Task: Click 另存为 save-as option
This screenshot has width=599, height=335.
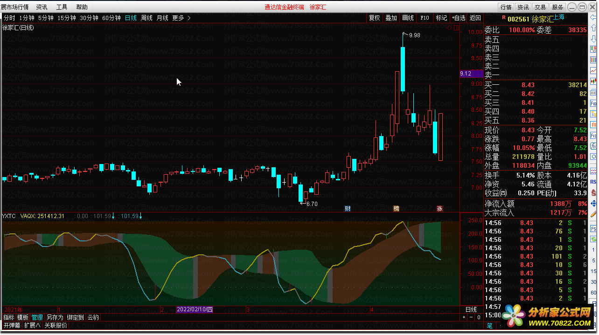Action: [x=55, y=317]
